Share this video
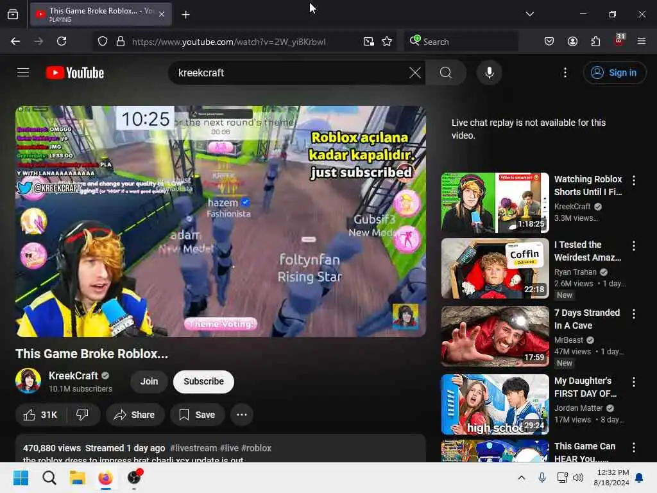 pos(135,415)
